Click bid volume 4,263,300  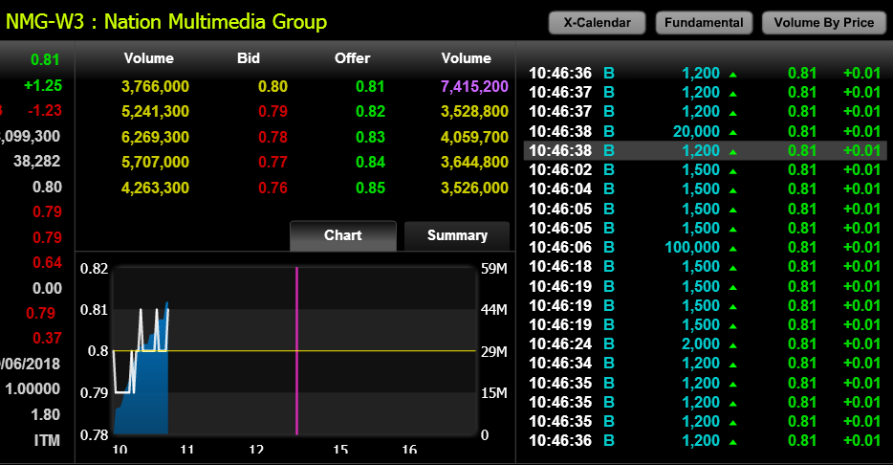155,188
